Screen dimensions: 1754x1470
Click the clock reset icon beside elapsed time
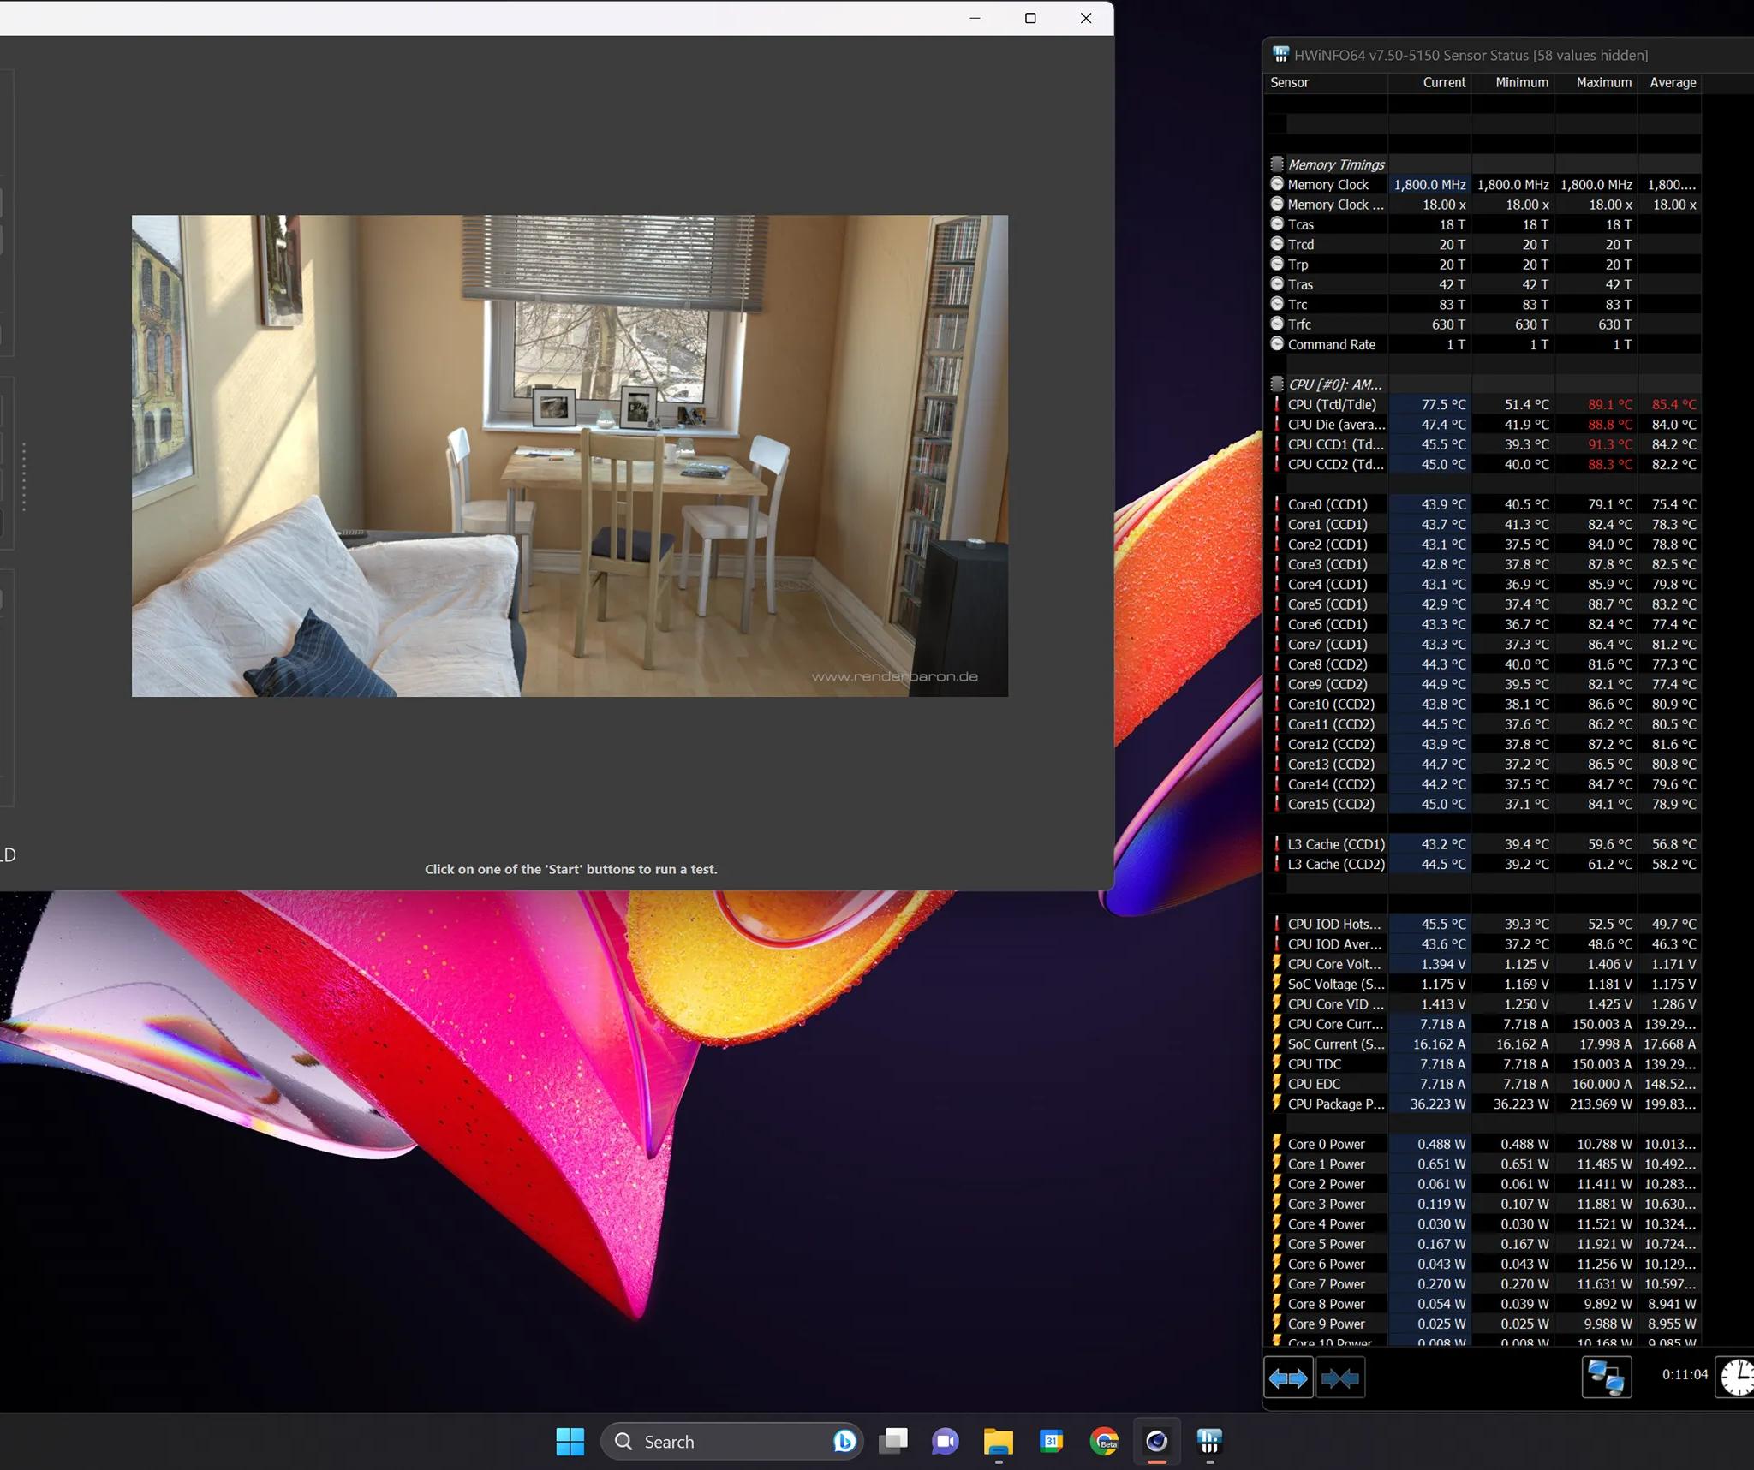[1736, 1378]
